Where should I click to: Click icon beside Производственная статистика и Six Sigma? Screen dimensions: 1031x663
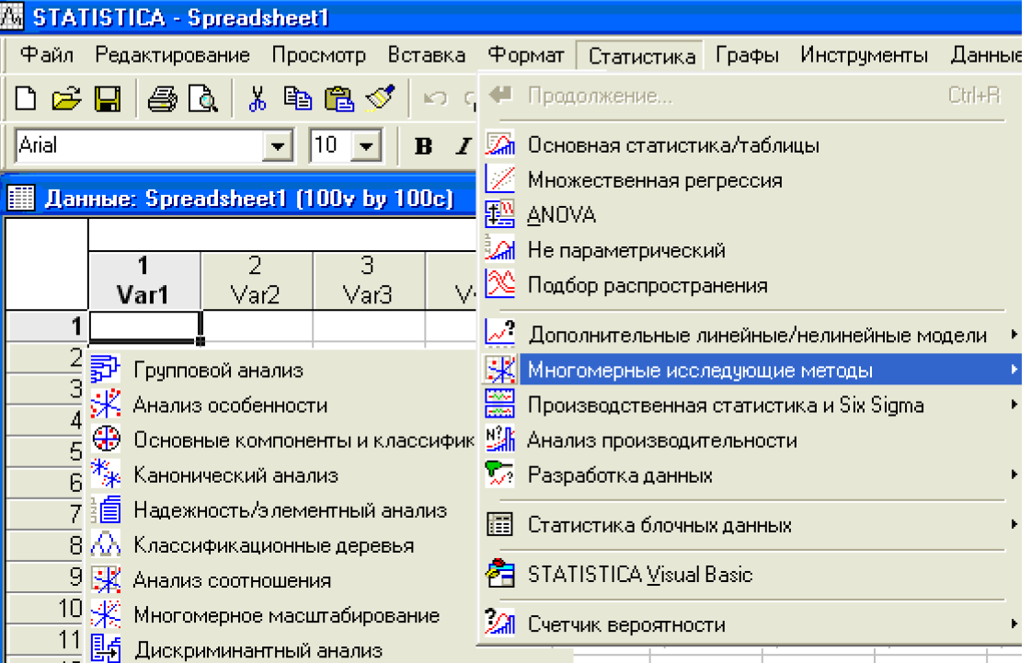(x=499, y=404)
